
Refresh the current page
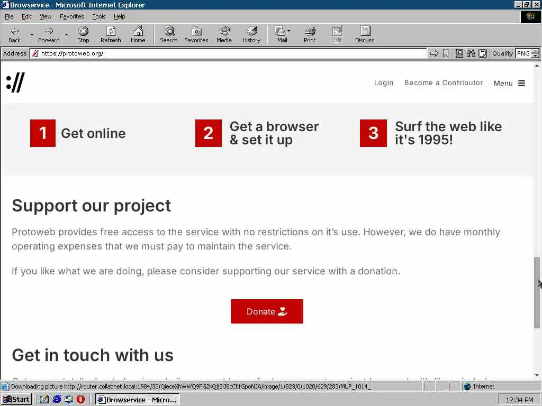111,34
